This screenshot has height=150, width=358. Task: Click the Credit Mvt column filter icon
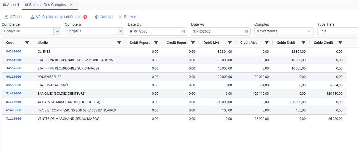pyautogui.click(x=267, y=42)
